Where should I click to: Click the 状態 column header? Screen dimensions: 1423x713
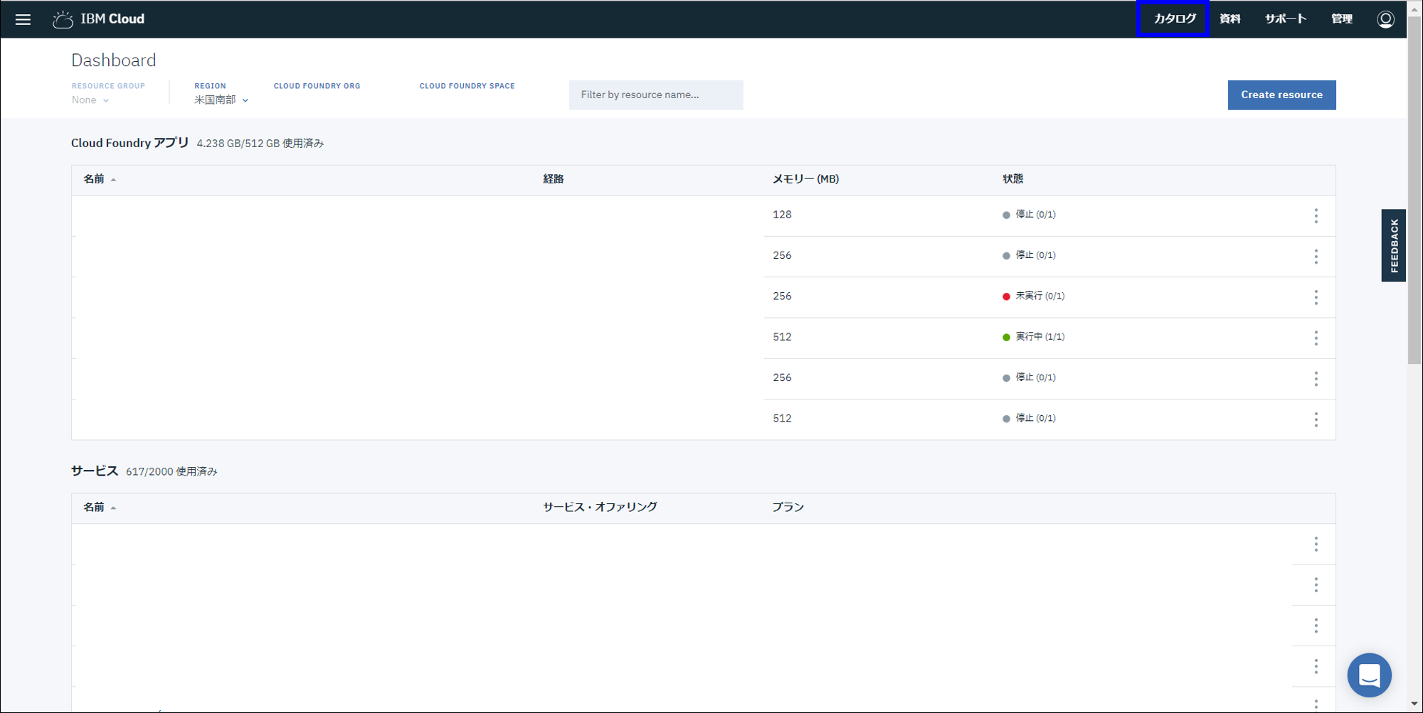[1012, 179]
